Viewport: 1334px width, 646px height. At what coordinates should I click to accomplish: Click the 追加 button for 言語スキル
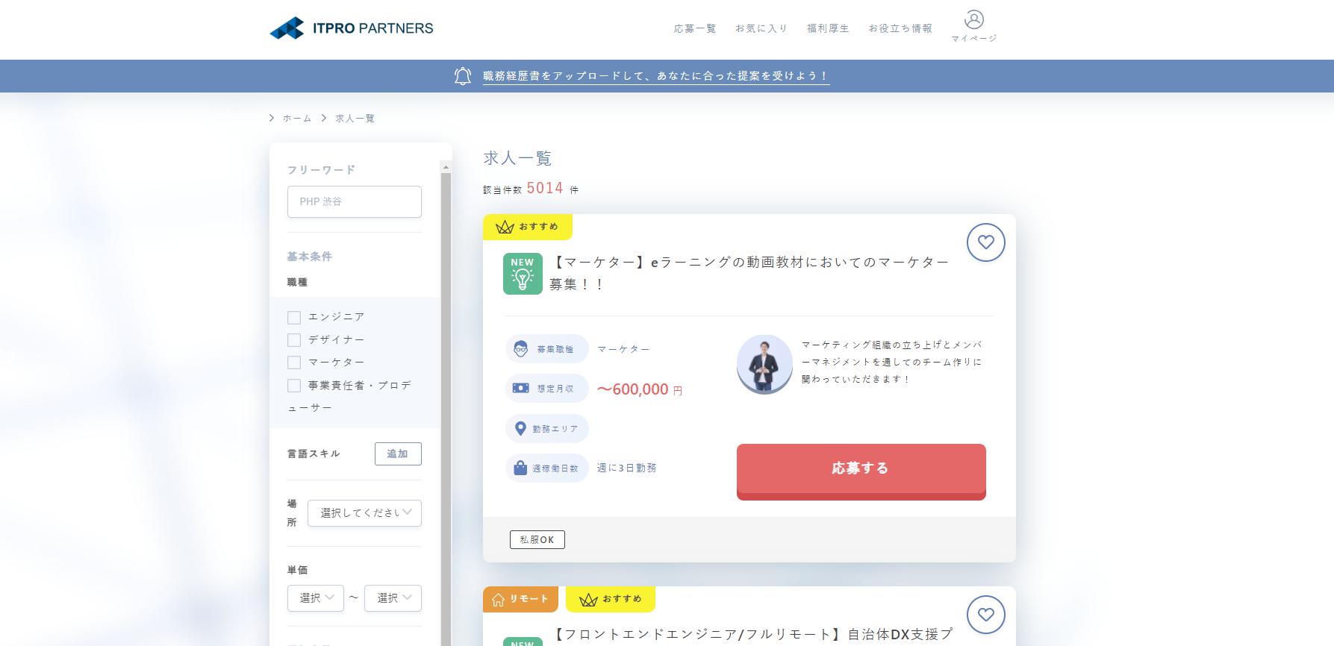398,454
